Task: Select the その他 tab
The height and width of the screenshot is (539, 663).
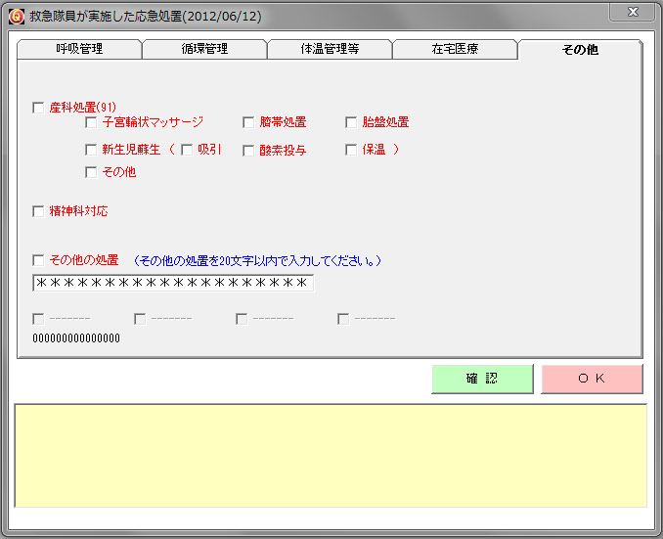Action: (x=580, y=49)
